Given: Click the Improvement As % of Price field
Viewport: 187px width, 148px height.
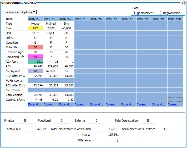Looking at the screenshot, I should point(165,129).
